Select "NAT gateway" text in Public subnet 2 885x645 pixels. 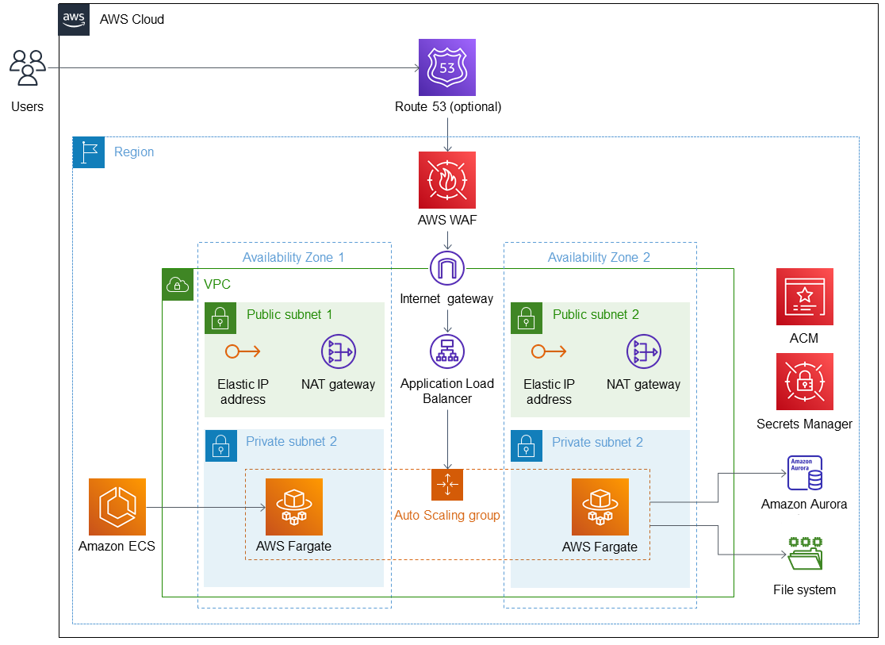coord(643,385)
